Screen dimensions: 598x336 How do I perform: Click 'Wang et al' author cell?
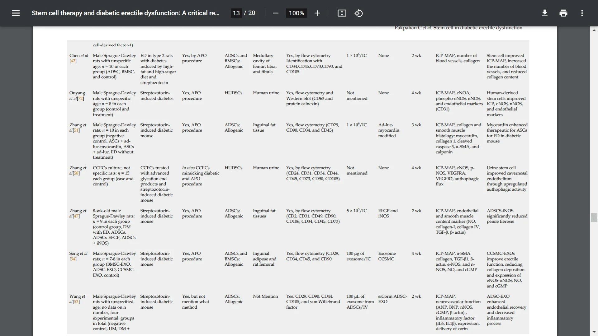pos(77,299)
